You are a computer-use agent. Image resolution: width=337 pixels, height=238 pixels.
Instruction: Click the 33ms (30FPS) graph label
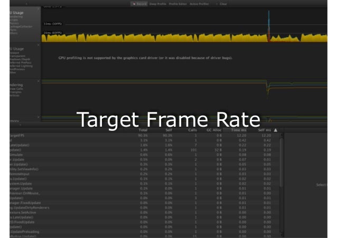coord(53,24)
